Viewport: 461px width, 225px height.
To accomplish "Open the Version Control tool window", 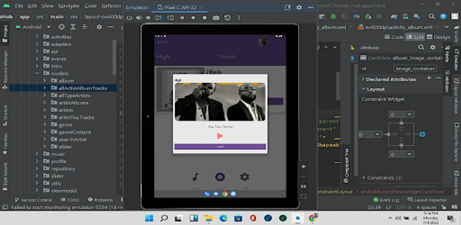I will [33, 200].
